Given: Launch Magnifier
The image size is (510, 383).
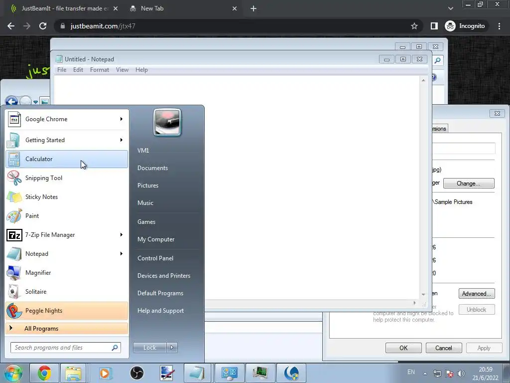Looking at the screenshot, I should [x=67, y=273].
